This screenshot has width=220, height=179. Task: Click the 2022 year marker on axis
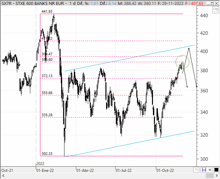click(40, 164)
